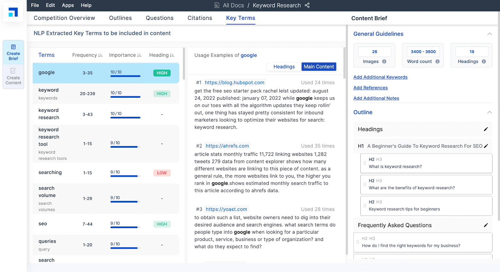Sort terms by Frequency column
The height and width of the screenshot is (272, 500).
pyautogui.click(x=87, y=55)
